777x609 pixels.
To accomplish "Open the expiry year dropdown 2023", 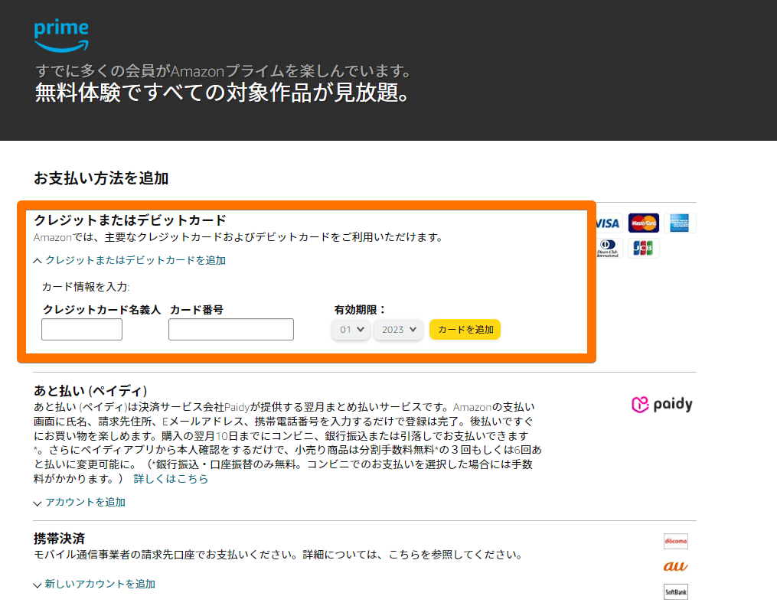I will tap(398, 330).
